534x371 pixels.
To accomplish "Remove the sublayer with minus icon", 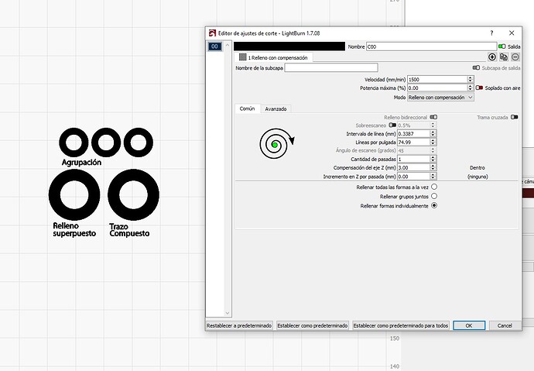I will pos(515,57).
